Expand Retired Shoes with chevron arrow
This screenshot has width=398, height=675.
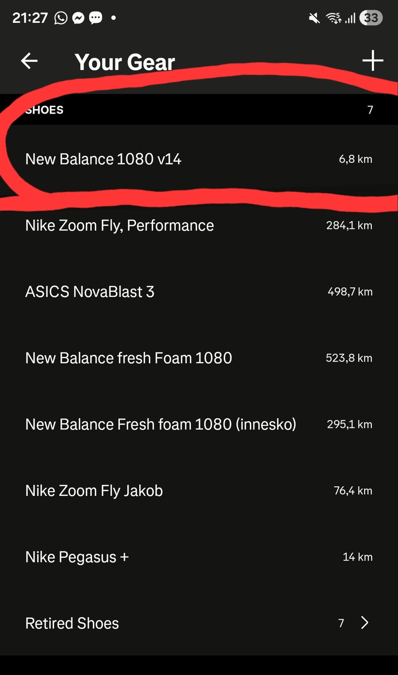click(364, 622)
